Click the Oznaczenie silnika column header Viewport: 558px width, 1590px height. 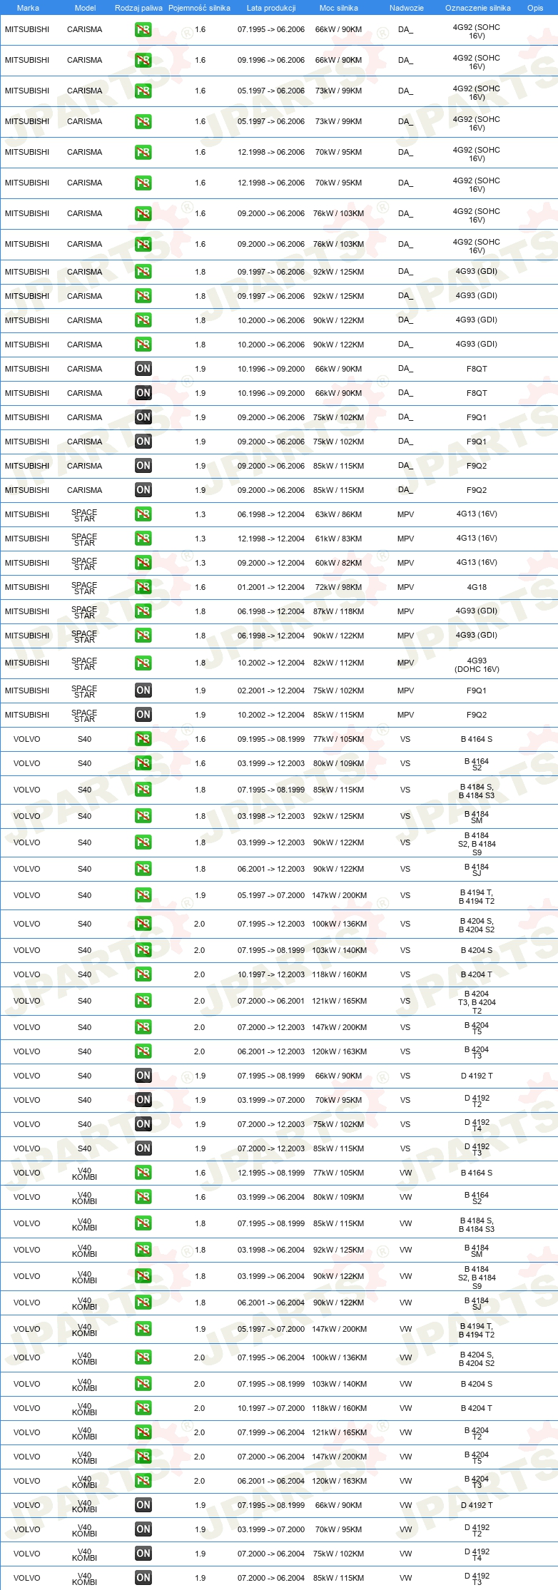tap(478, 8)
